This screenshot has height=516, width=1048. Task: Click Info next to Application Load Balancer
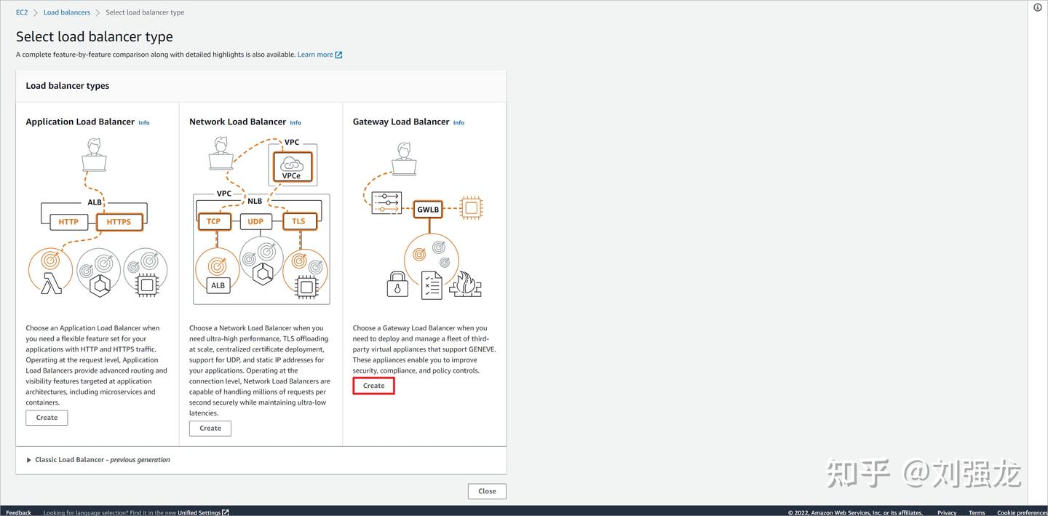tap(143, 122)
